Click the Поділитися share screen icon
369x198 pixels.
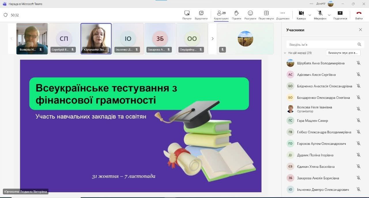(340, 14)
